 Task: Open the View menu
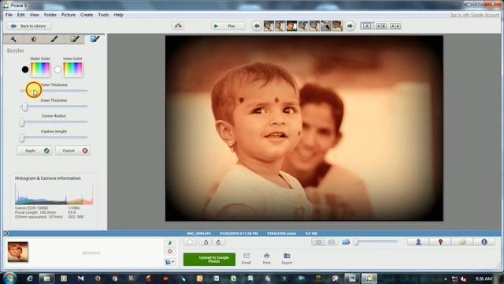(35, 15)
